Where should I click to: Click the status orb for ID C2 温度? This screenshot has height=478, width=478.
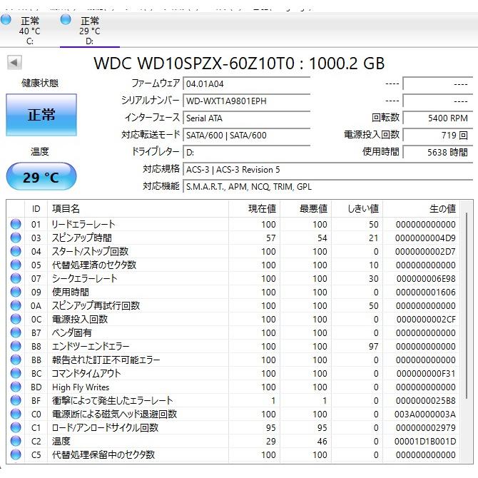coord(16,441)
